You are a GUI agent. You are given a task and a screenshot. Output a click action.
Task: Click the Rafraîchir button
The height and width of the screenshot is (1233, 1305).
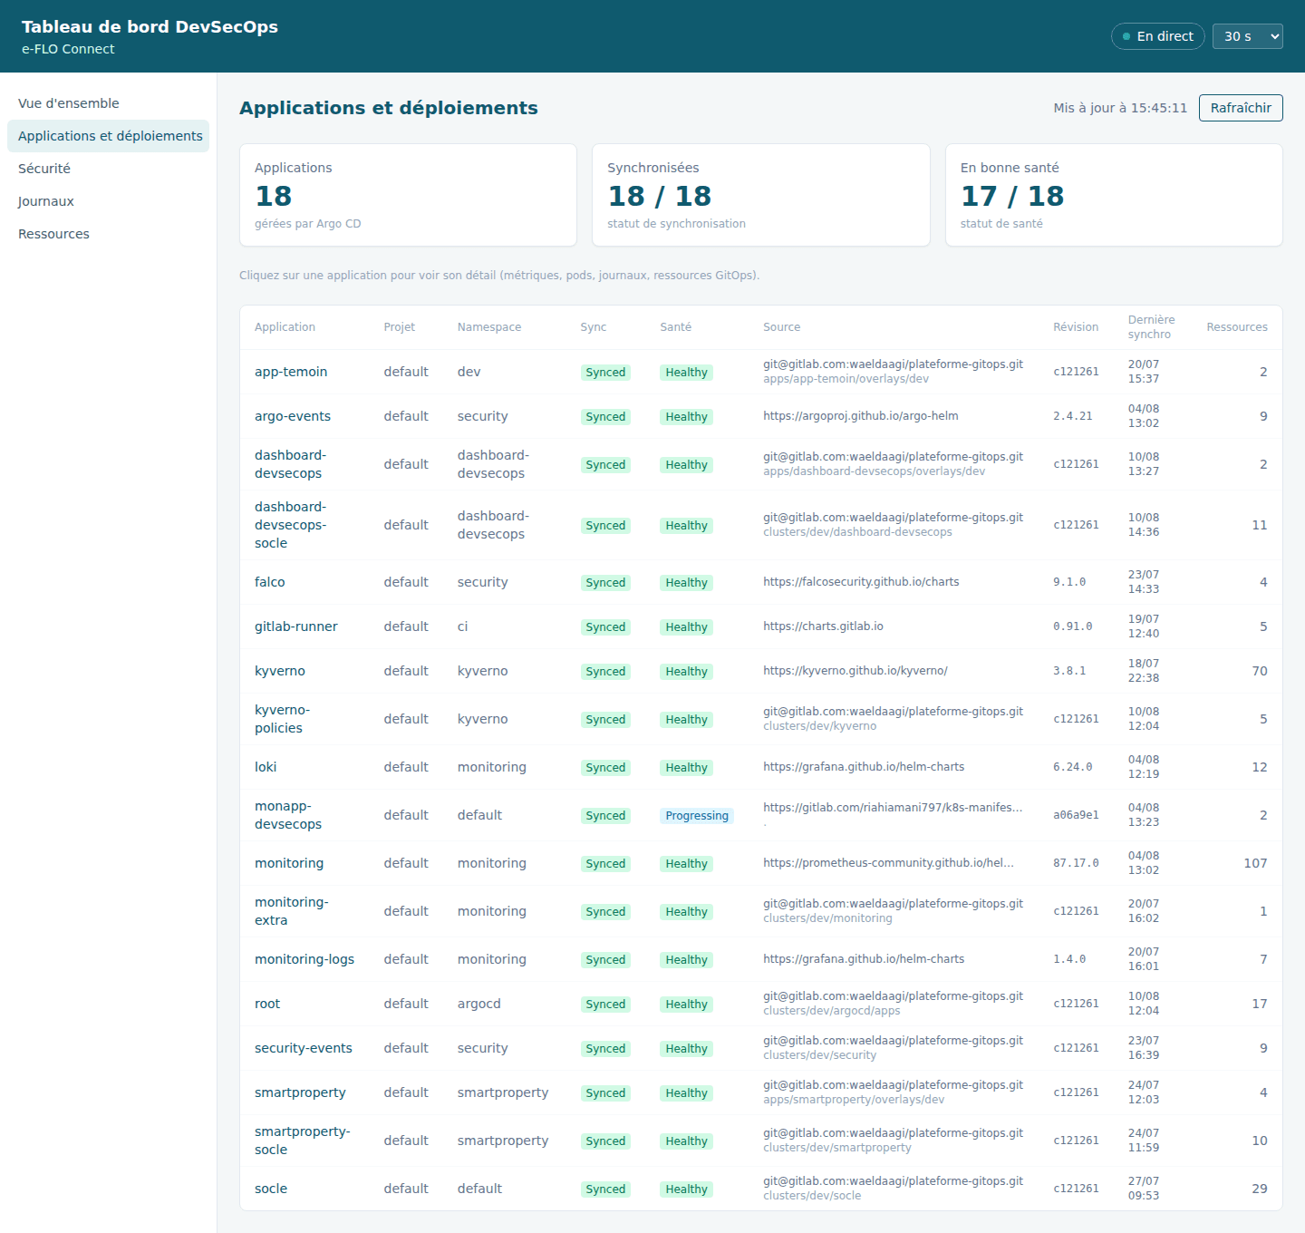point(1241,108)
